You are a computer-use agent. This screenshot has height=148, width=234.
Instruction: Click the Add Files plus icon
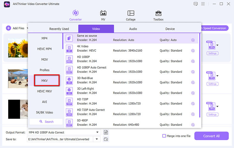8,28
